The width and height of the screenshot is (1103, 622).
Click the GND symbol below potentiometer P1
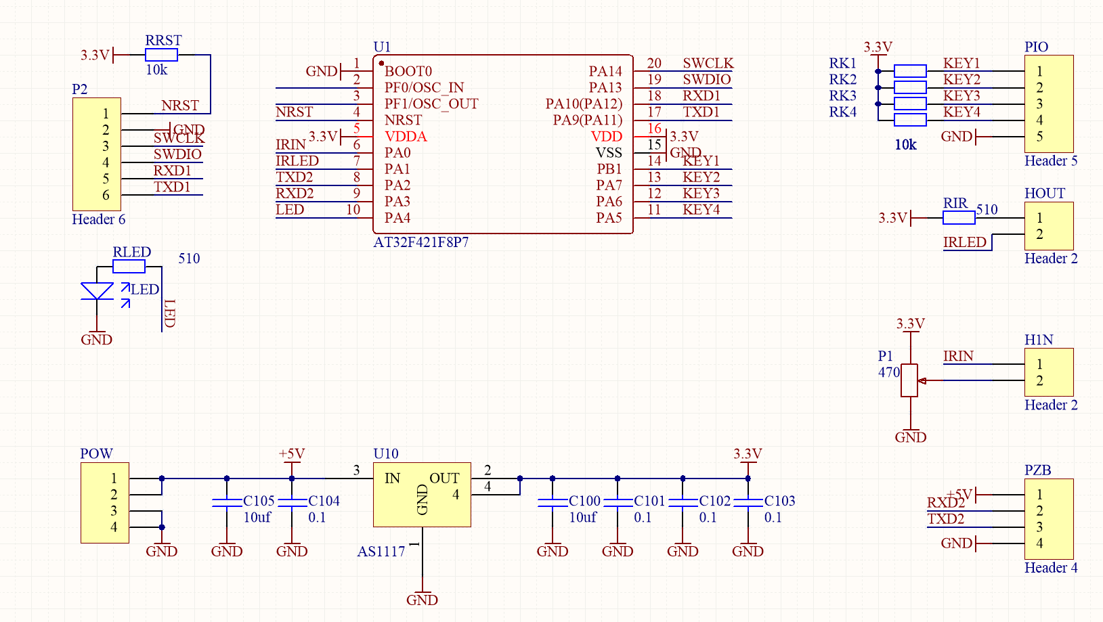coord(910,433)
